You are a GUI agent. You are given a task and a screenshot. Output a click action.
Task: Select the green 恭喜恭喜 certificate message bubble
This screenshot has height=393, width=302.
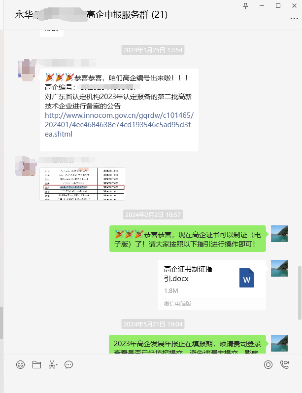click(188, 239)
